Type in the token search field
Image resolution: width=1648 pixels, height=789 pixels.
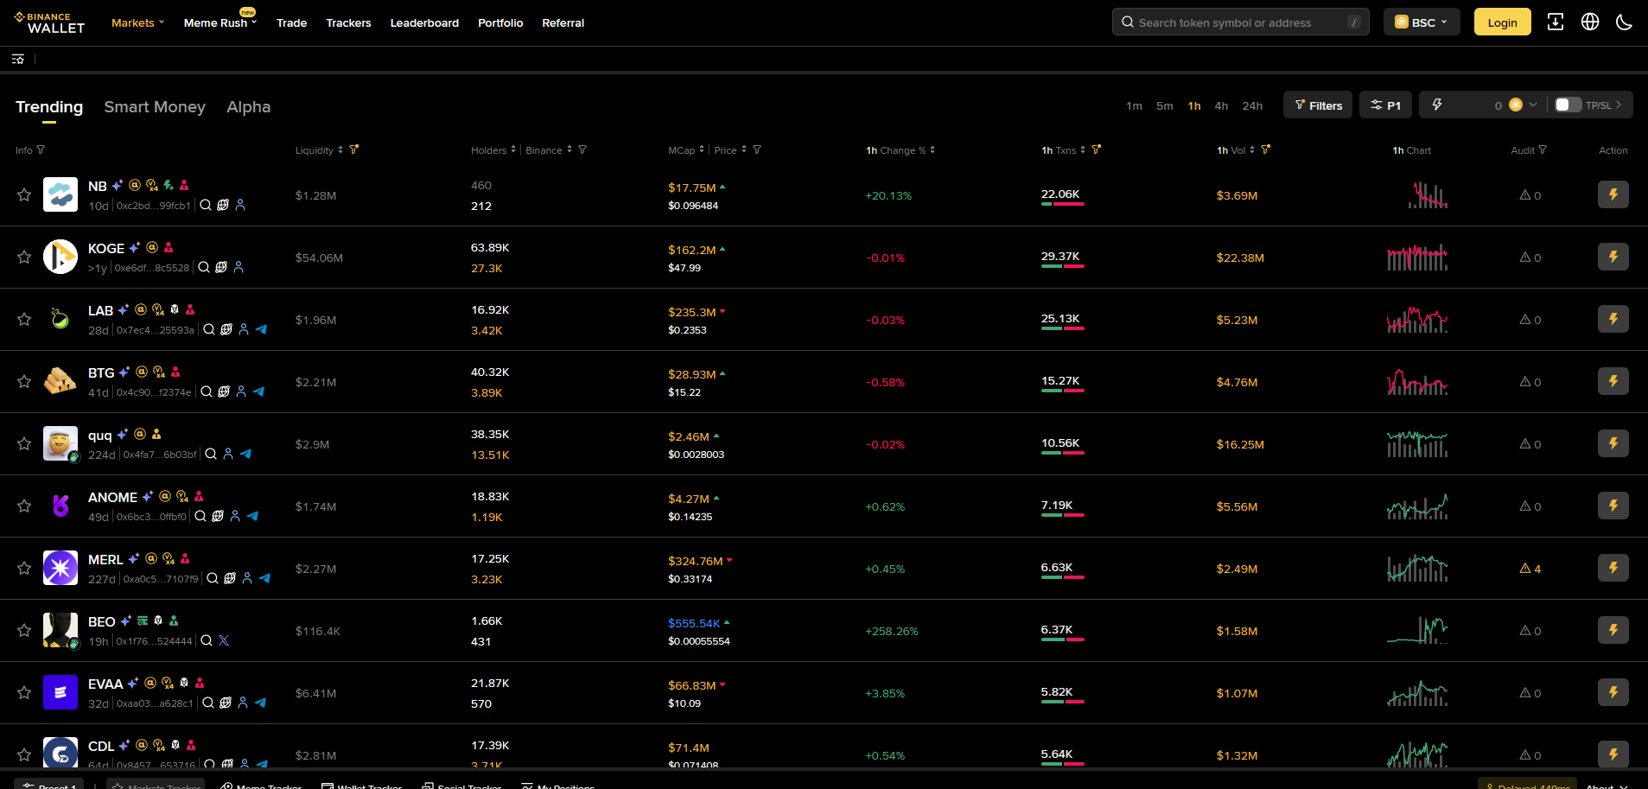pos(1236,22)
